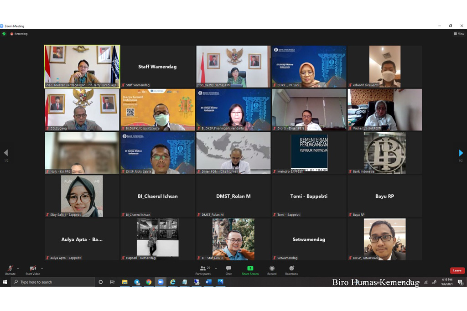Select BI_DUPK_Yossy Yoswara's video tile

(158, 109)
